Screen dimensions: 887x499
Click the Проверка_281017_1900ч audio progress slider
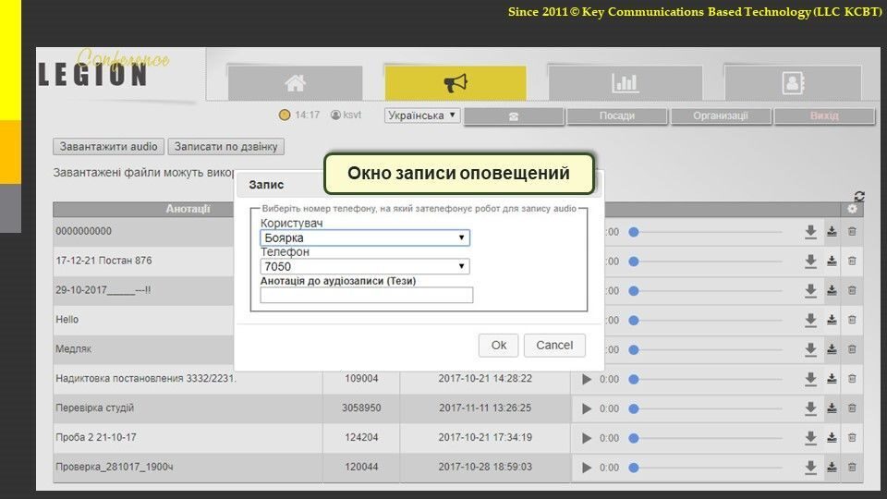coord(707,468)
